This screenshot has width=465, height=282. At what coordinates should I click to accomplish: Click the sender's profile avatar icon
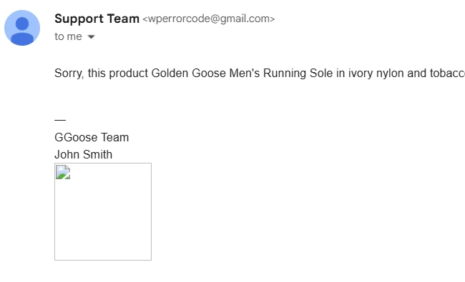(22, 28)
